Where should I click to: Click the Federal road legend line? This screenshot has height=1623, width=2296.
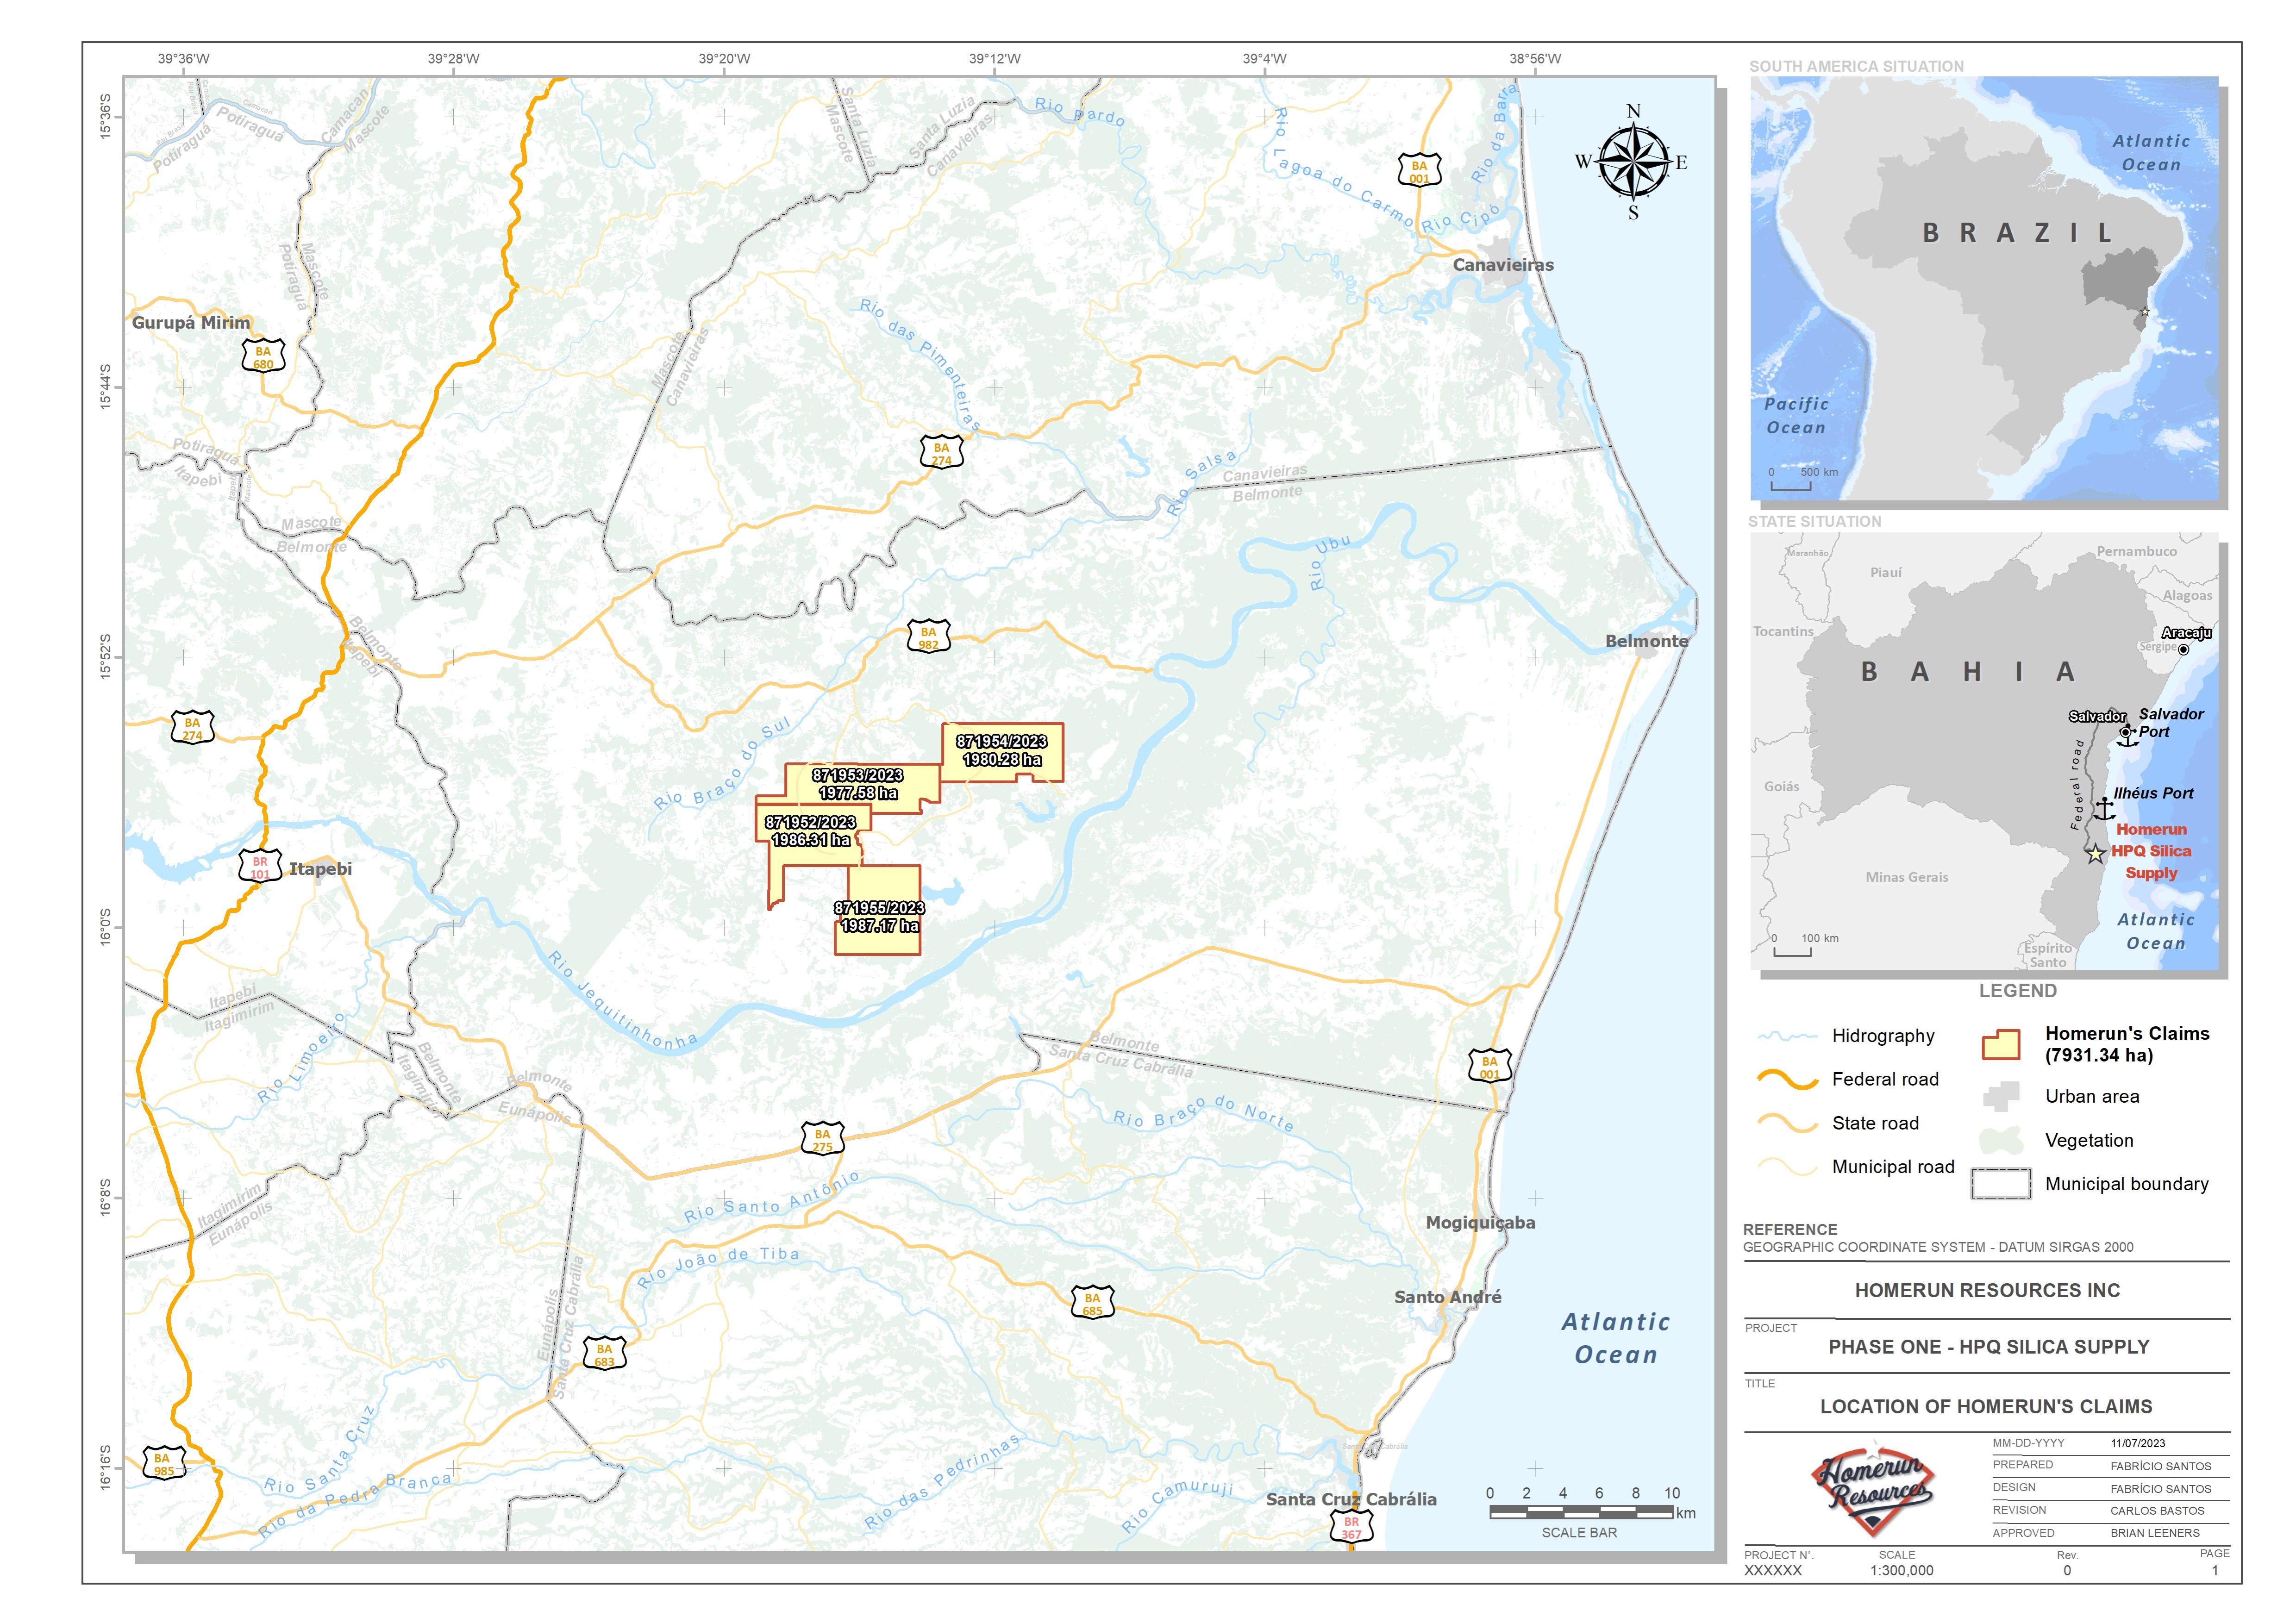point(1787,1080)
